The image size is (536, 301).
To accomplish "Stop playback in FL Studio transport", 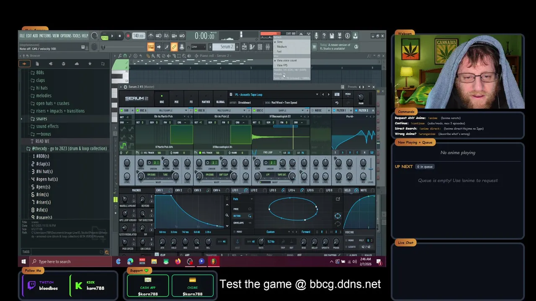I will click(119, 36).
